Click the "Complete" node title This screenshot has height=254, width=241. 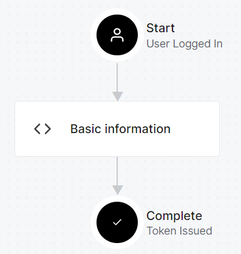point(174,216)
